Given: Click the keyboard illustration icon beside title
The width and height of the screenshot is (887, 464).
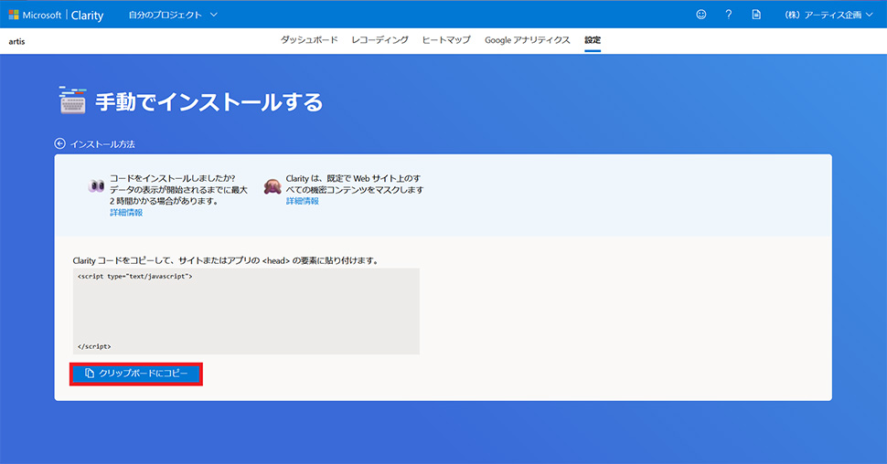Looking at the screenshot, I should 73,100.
